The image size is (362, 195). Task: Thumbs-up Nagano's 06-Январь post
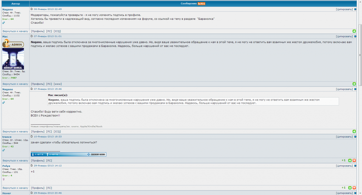coord(354,31)
